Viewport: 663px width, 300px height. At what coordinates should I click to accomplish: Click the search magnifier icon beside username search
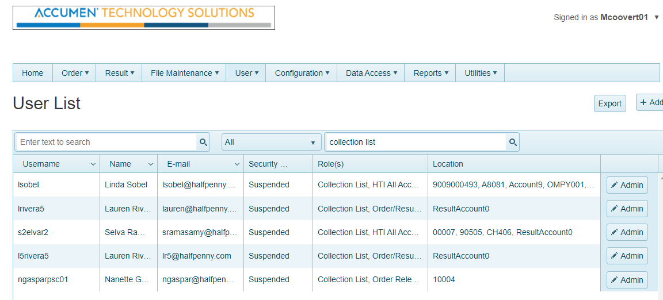[x=203, y=142]
